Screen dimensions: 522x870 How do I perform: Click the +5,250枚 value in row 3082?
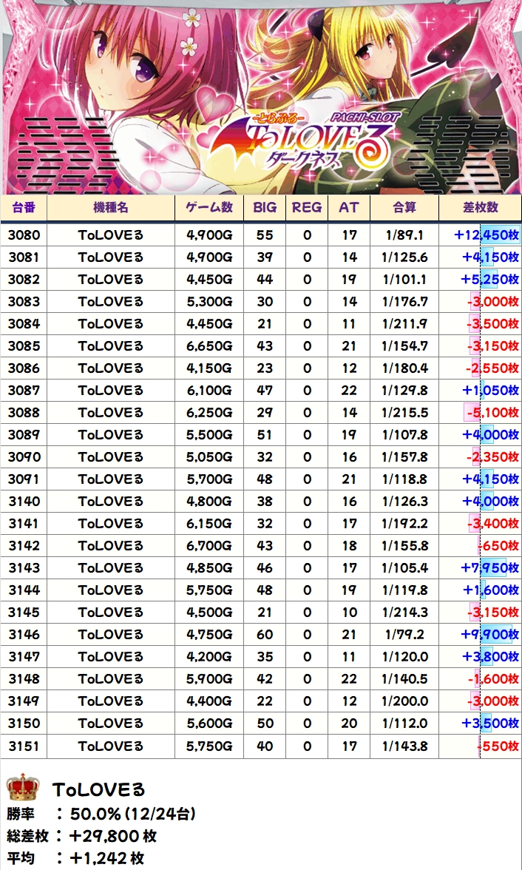pos(490,280)
